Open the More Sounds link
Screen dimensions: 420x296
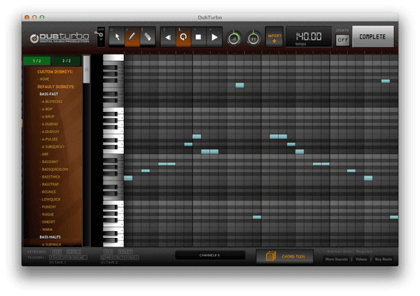[x=337, y=259]
